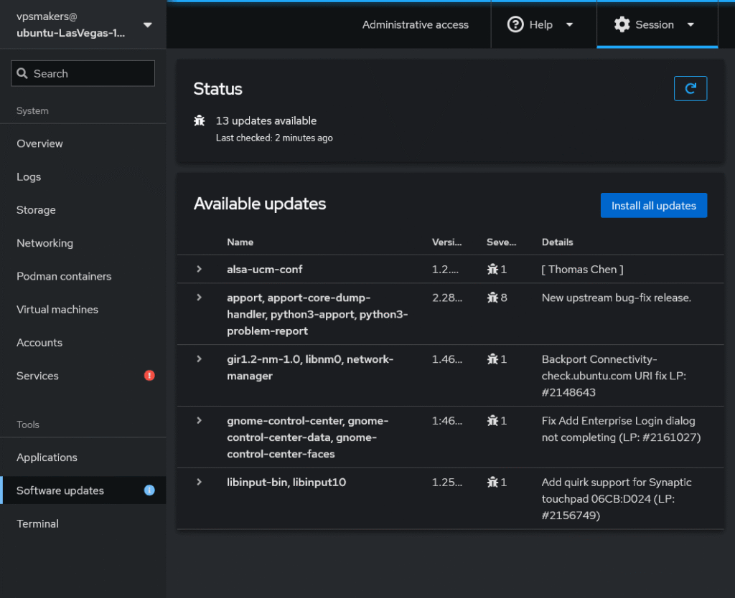Click version 1.2... in alsa-ucm-conf row
The height and width of the screenshot is (598, 735).
click(x=445, y=270)
